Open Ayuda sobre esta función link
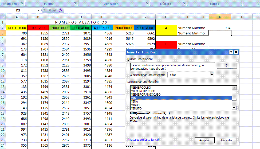This screenshot has width=260, height=149. [x=144, y=140]
